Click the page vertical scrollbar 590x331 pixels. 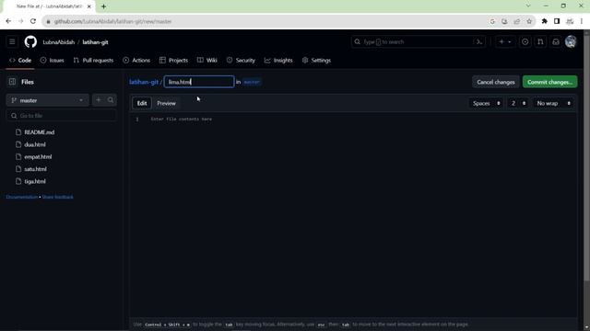click(586, 157)
